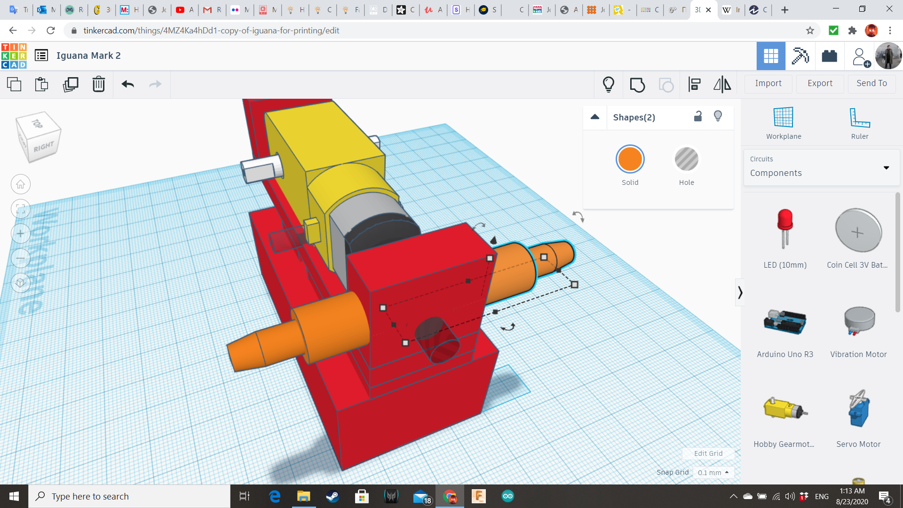903x508 pixels.
Task: Toggle the shape lock icon
Action: (698, 117)
